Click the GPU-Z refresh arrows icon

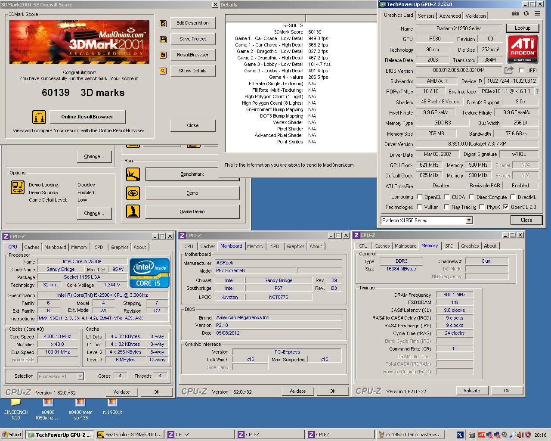(x=526, y=14)
